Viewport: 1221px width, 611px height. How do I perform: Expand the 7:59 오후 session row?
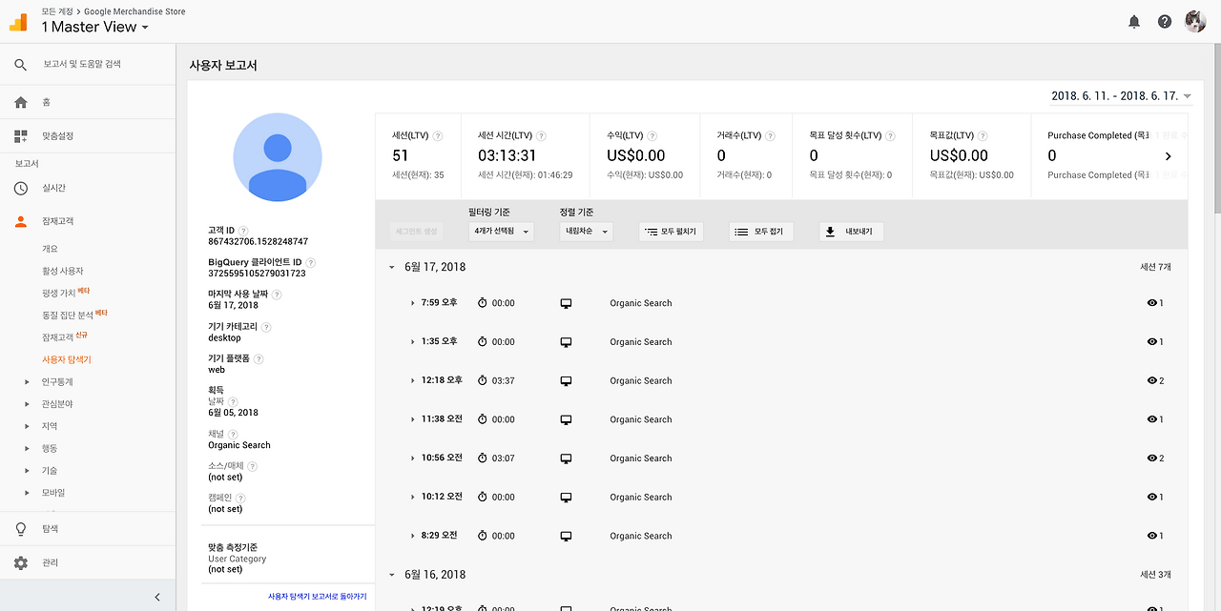[x=413, y=303]
